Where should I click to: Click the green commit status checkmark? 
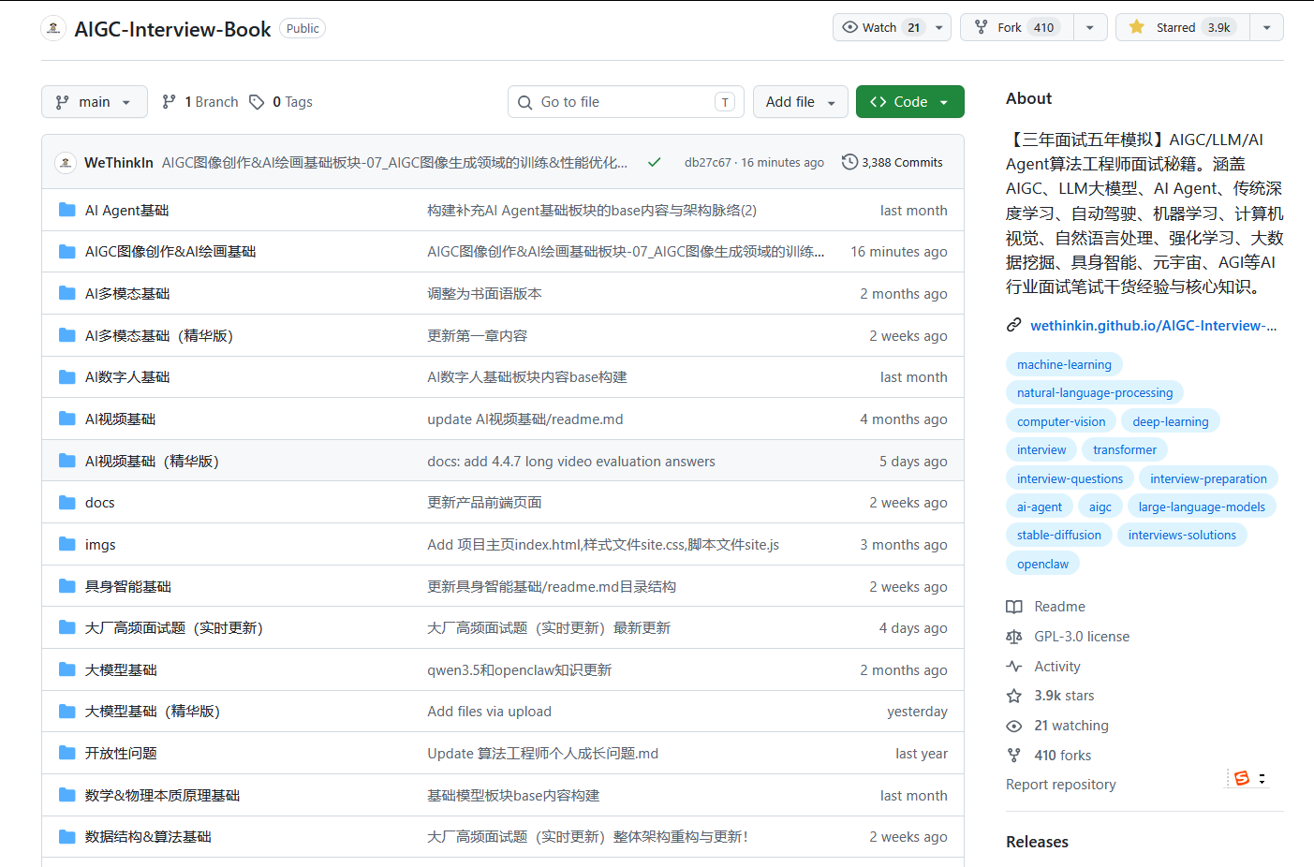654,162
